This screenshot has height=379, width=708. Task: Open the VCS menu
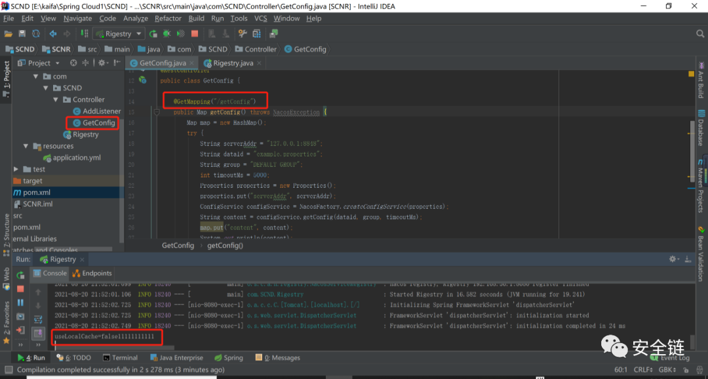tap(260, 18)
